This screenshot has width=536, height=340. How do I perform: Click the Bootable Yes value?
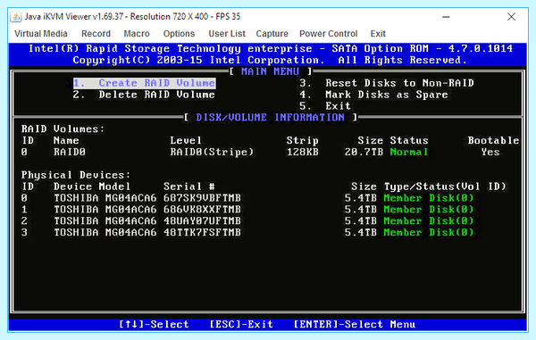click(x=490, y=152)
